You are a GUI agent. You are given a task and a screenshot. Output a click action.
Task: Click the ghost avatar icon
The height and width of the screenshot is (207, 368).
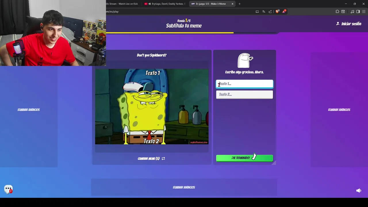point(245,60)
